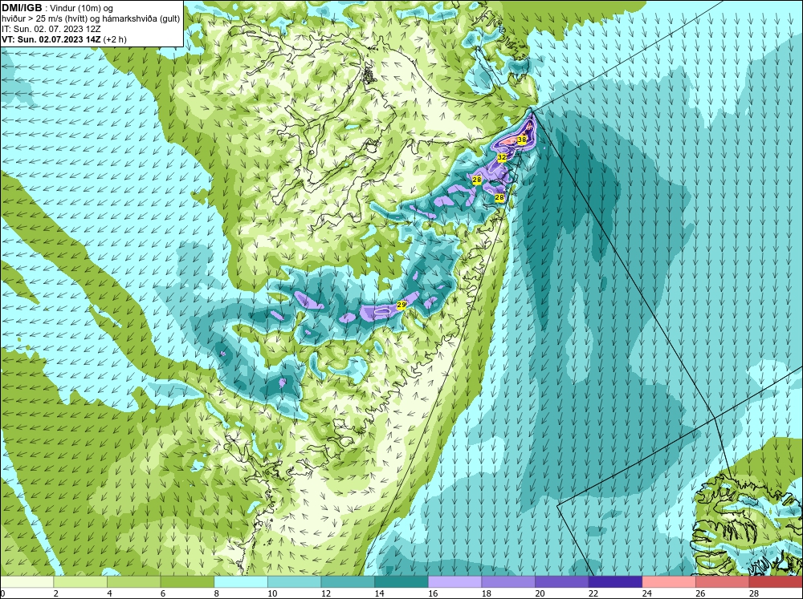
Task: Pick the 24–26 m/s pink legend swatch
Action: [669, 582]
